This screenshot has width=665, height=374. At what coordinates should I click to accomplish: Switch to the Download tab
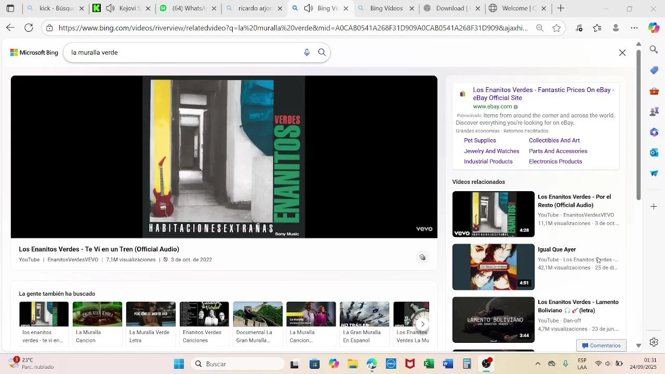(452, 8)
